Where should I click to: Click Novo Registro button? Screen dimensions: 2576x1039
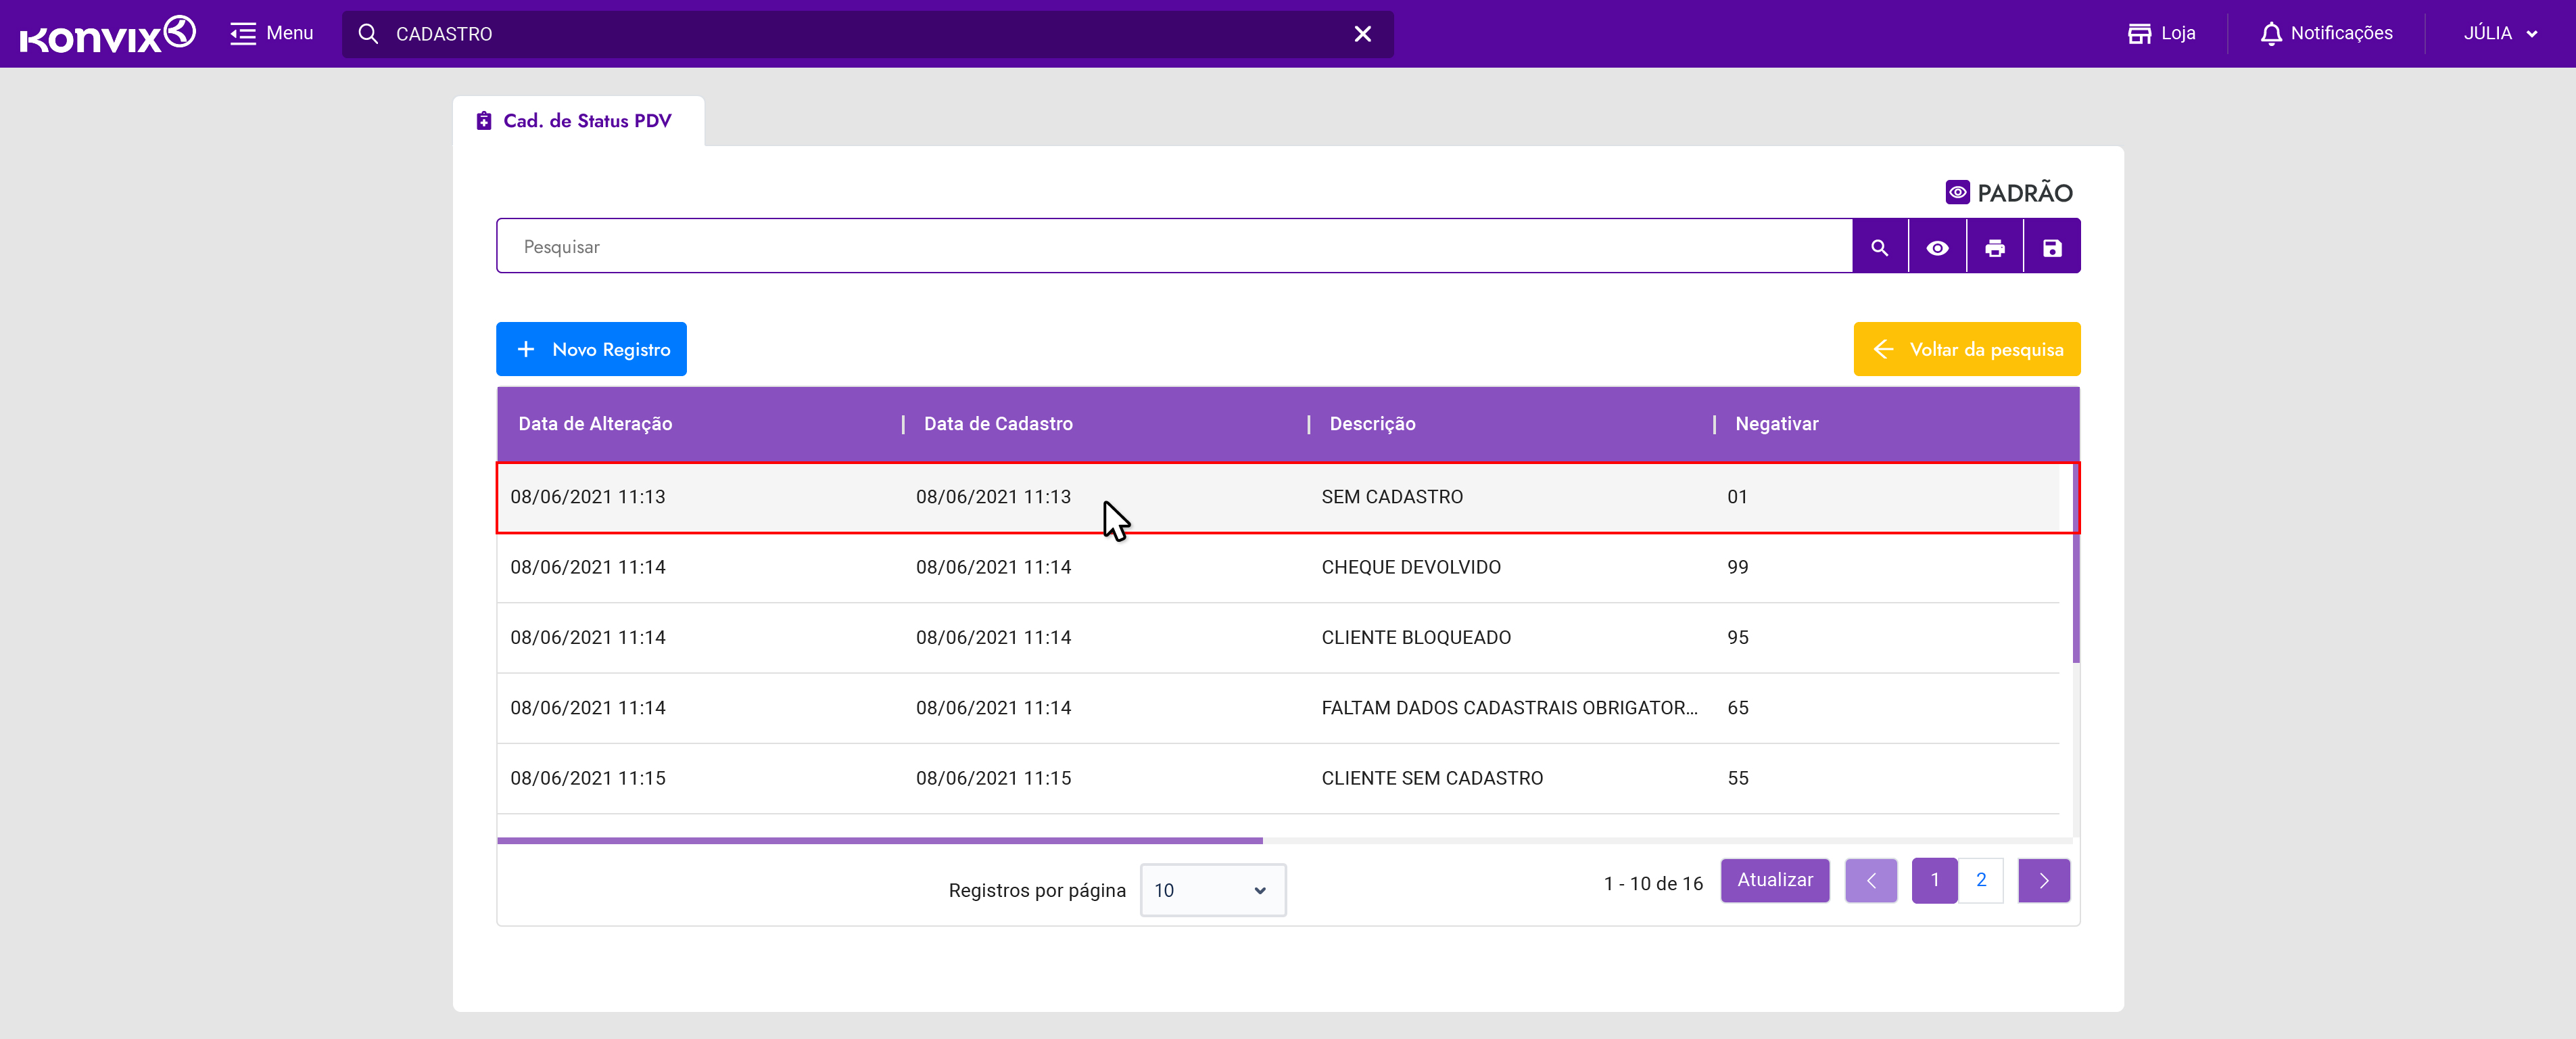tap(591, 349)
